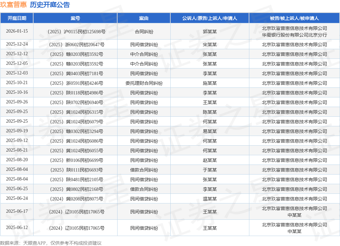Select date cell 2025-12-24
Viewport: 340px width, 246px height.
click(17, 44)
